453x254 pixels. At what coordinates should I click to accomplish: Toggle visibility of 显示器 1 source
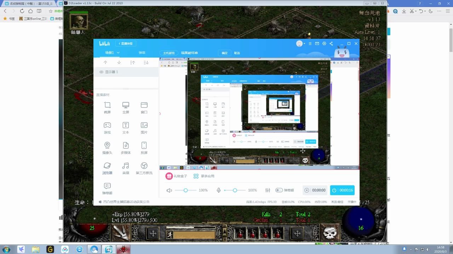pos(101,72)
